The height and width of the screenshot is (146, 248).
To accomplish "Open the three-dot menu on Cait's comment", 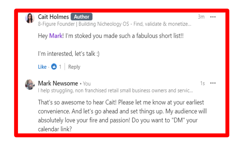I will pos(213,17).
